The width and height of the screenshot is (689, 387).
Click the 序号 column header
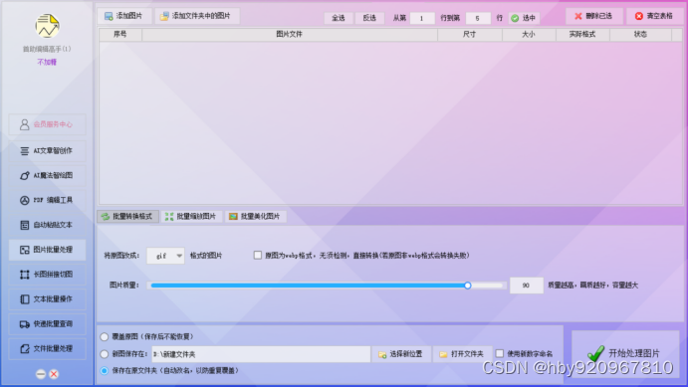[x=120, y=34]
